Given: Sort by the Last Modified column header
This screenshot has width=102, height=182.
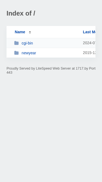Looking at the screenshot, I should [89, 32].
